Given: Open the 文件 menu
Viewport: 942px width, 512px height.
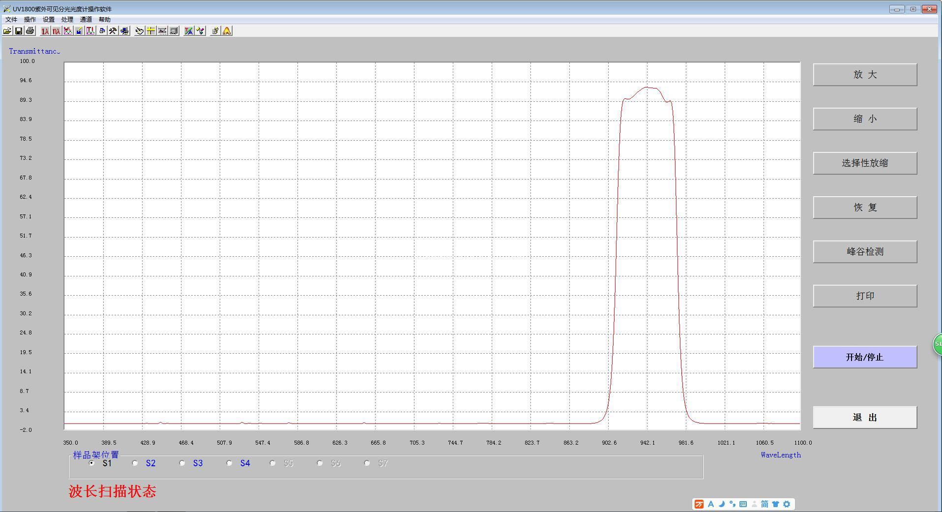Looking at the screenshot, I should (11, 20).
